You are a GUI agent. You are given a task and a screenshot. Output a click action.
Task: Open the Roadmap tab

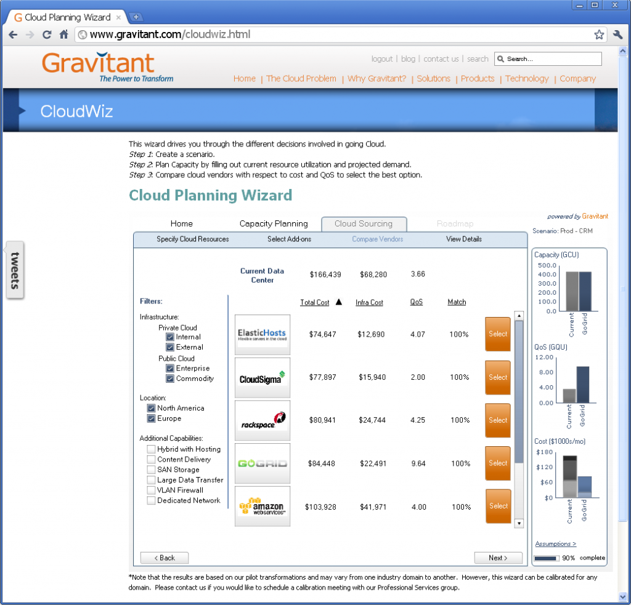455,223
